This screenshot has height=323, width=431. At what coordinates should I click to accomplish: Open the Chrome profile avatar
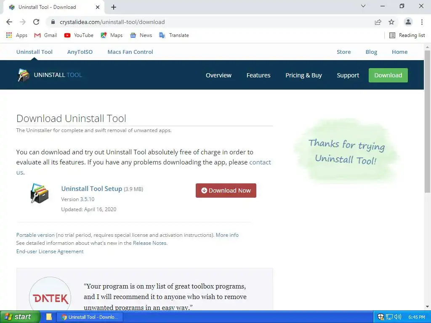pyautogui.click(x=408, y=22)
